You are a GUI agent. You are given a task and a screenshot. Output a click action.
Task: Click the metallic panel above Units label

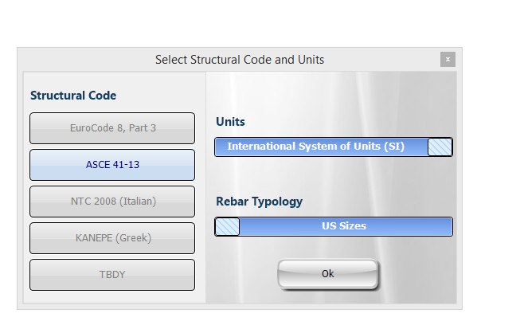331,93
